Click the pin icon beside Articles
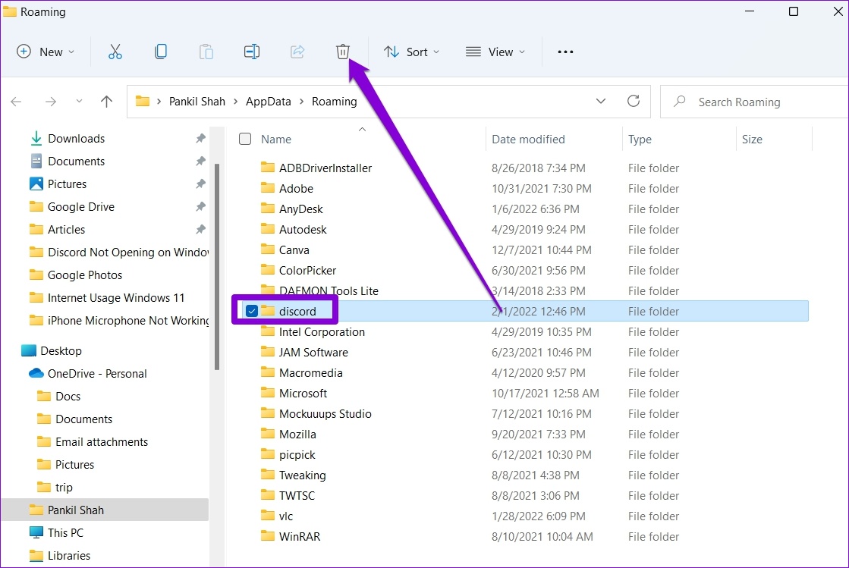The height and width of the screenshot is (568, 849). [x=200, y=229]
